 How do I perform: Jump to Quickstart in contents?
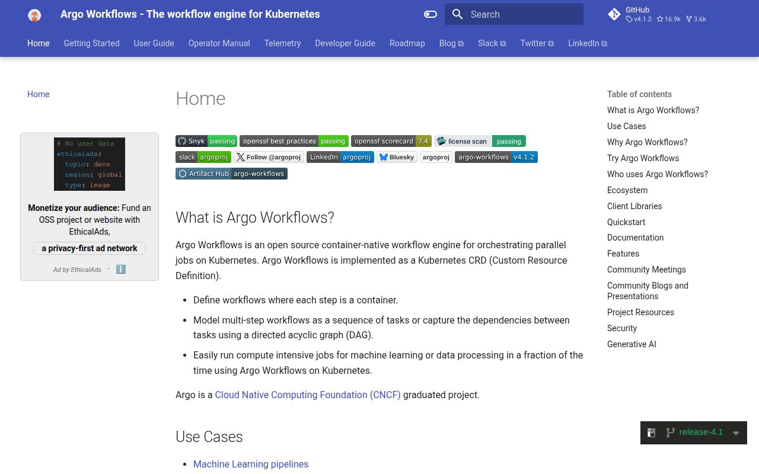pyautogui.click(x=626, y=222)
